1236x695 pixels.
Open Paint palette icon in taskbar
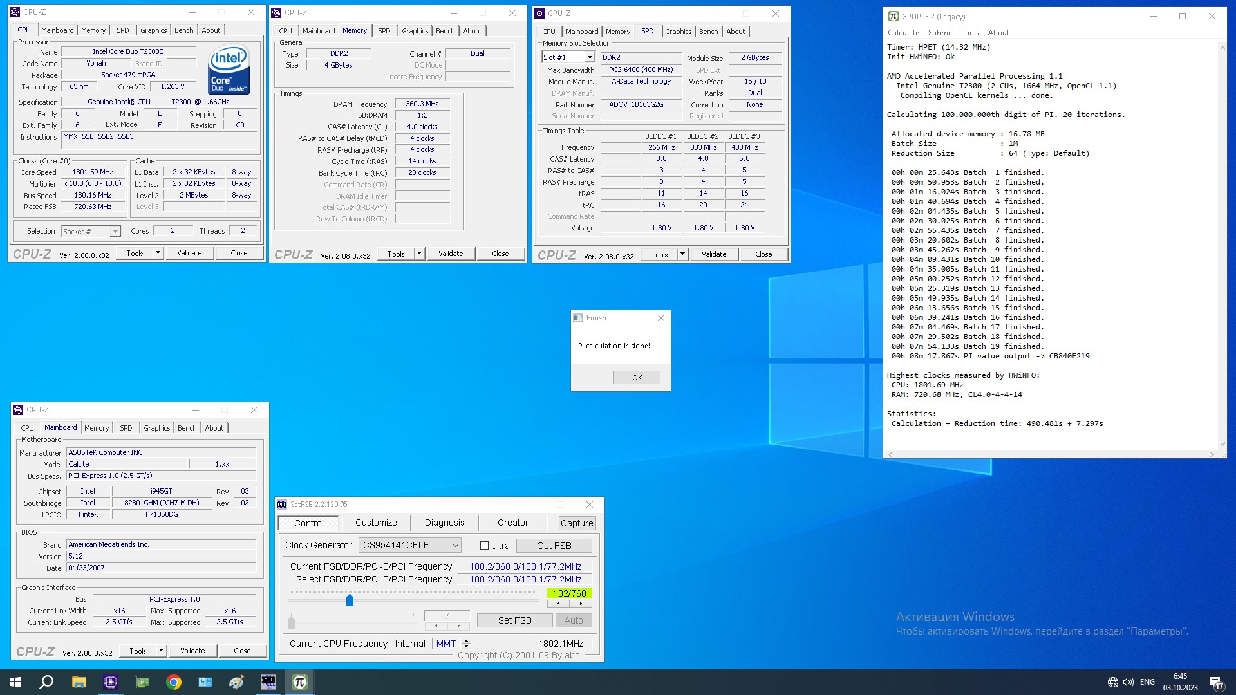coord(237,682)
